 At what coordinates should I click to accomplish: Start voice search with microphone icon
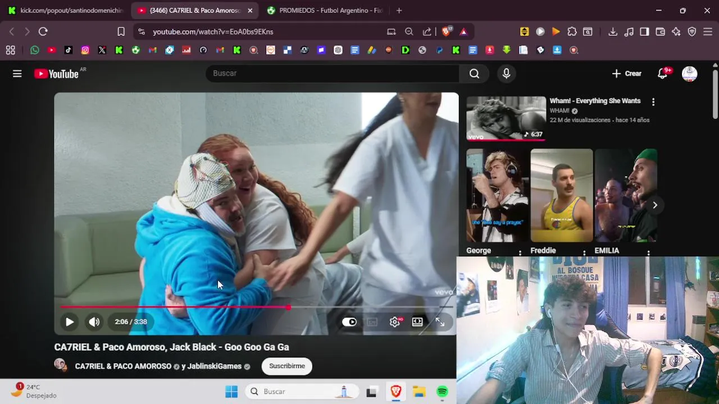click(506, 74)
